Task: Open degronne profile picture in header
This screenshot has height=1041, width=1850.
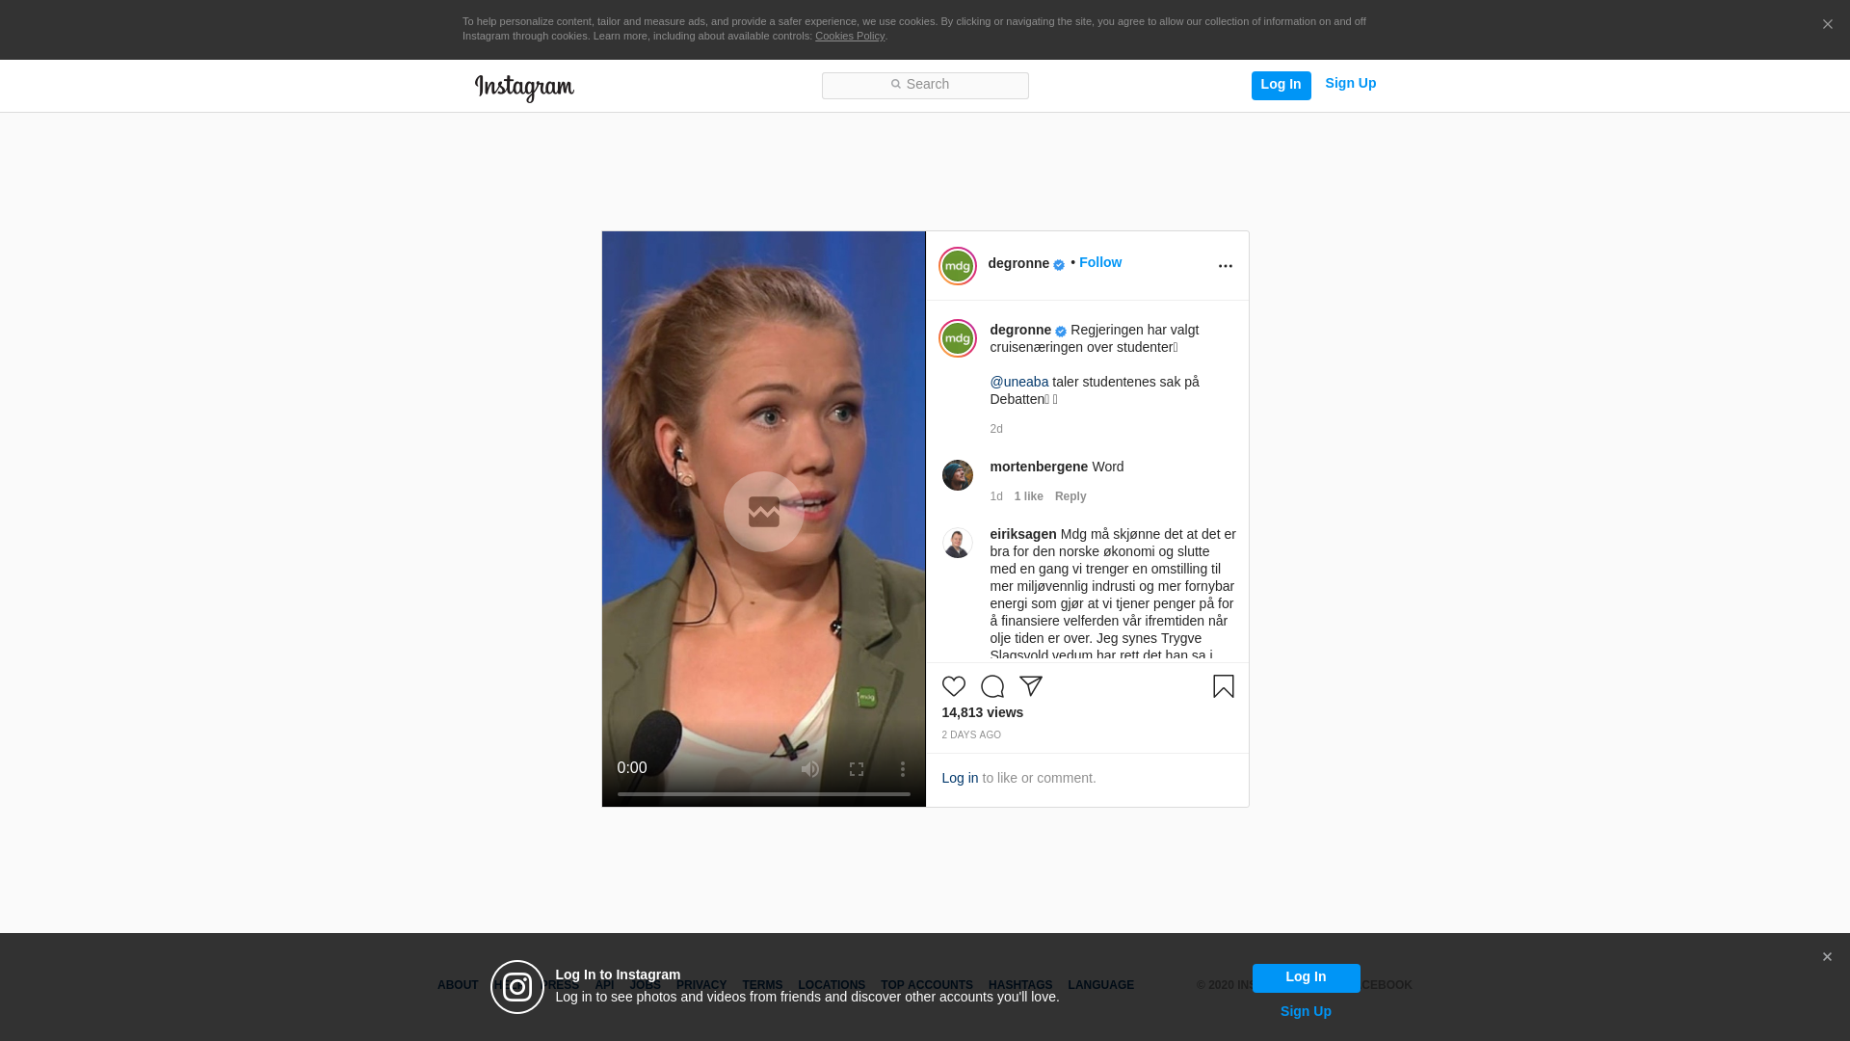Action: (x=958, y=266)
